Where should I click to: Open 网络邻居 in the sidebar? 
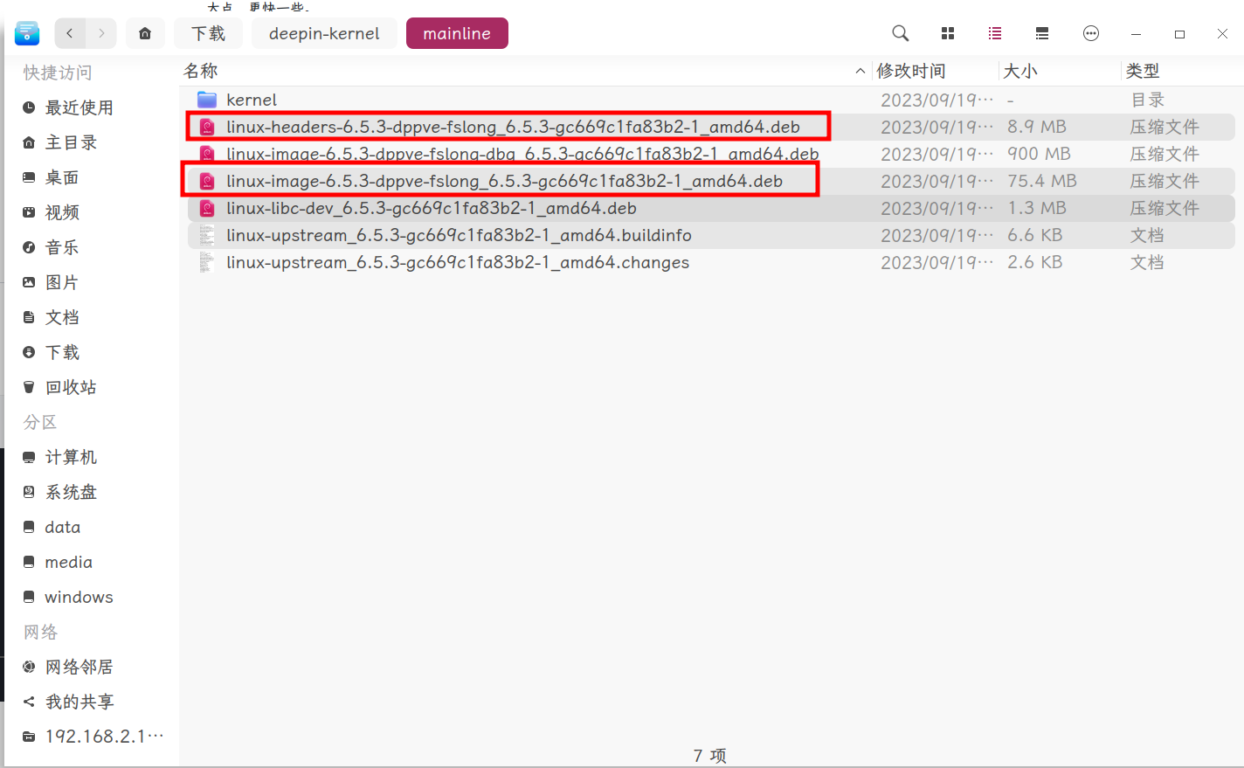click(x=79, y=667)
